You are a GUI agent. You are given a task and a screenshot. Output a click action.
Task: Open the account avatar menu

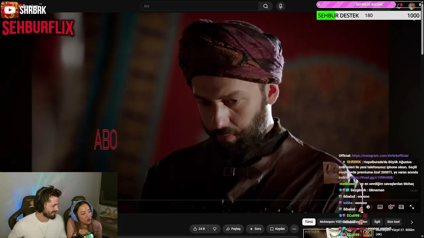tap(412, 6)
